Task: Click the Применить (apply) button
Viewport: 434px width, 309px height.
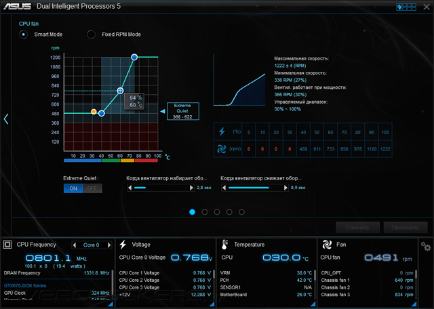Action: 406,228
